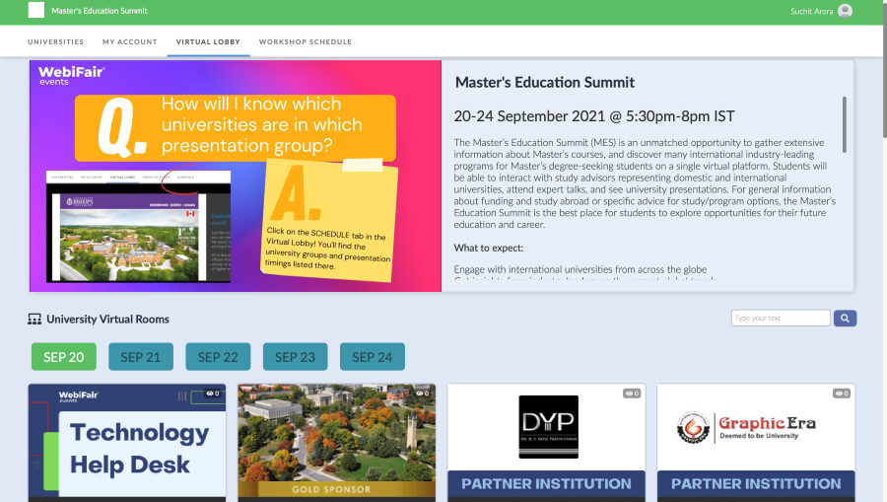Click the Suchit Arora username text
Screen dimensions: 887x502
pyautogui.click(x=812, y=11)
